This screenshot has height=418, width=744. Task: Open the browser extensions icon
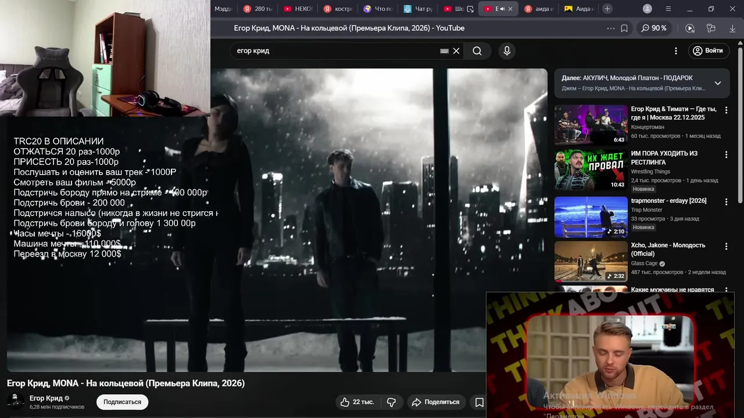[711, 28]
